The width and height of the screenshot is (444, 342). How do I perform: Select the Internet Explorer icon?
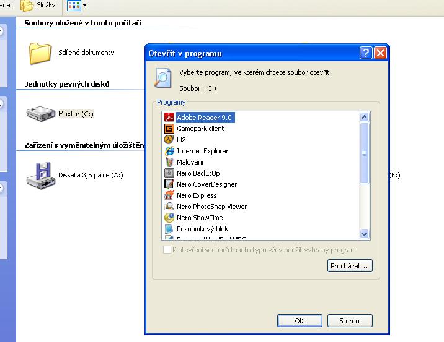point(169,151)
